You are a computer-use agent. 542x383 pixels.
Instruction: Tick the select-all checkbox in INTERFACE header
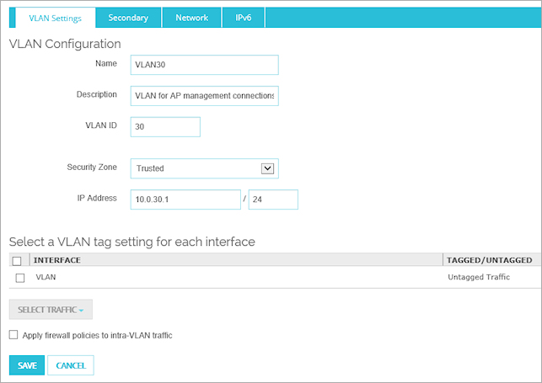(17, 261)
